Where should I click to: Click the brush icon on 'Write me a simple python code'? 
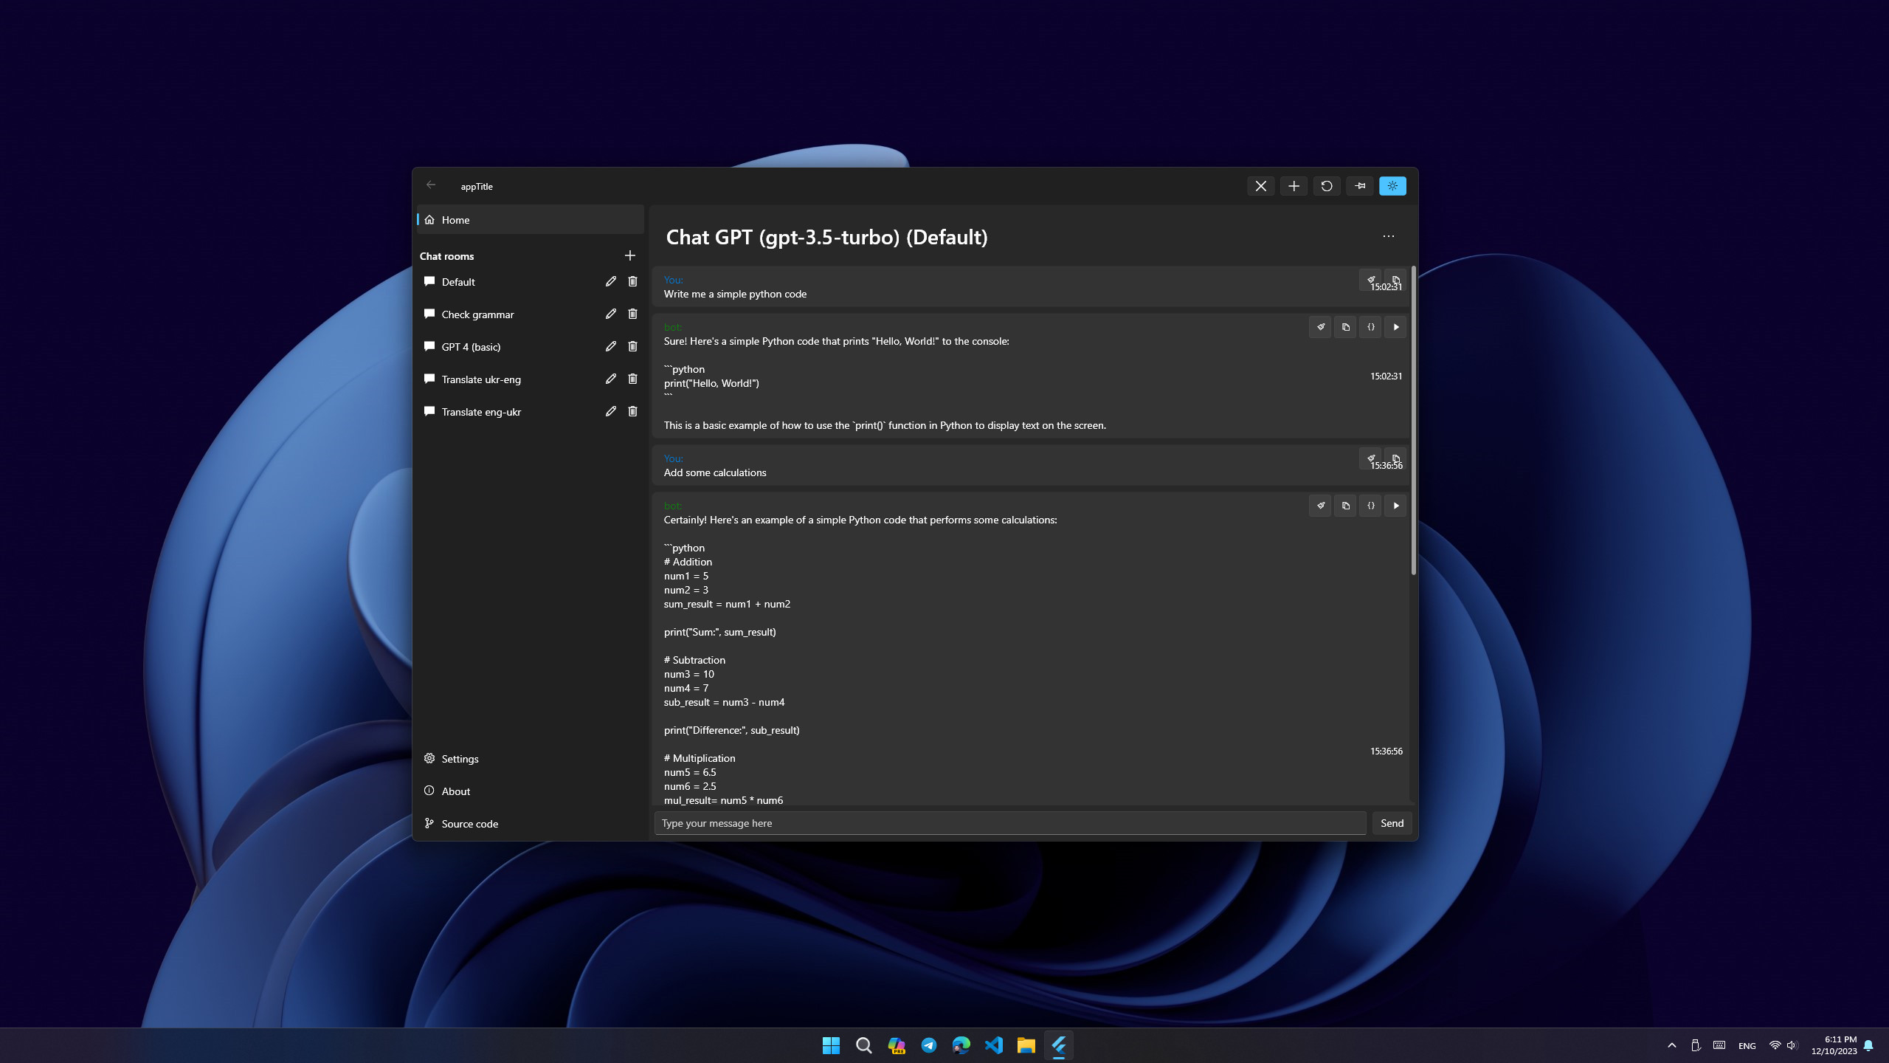coord(1370,280)
